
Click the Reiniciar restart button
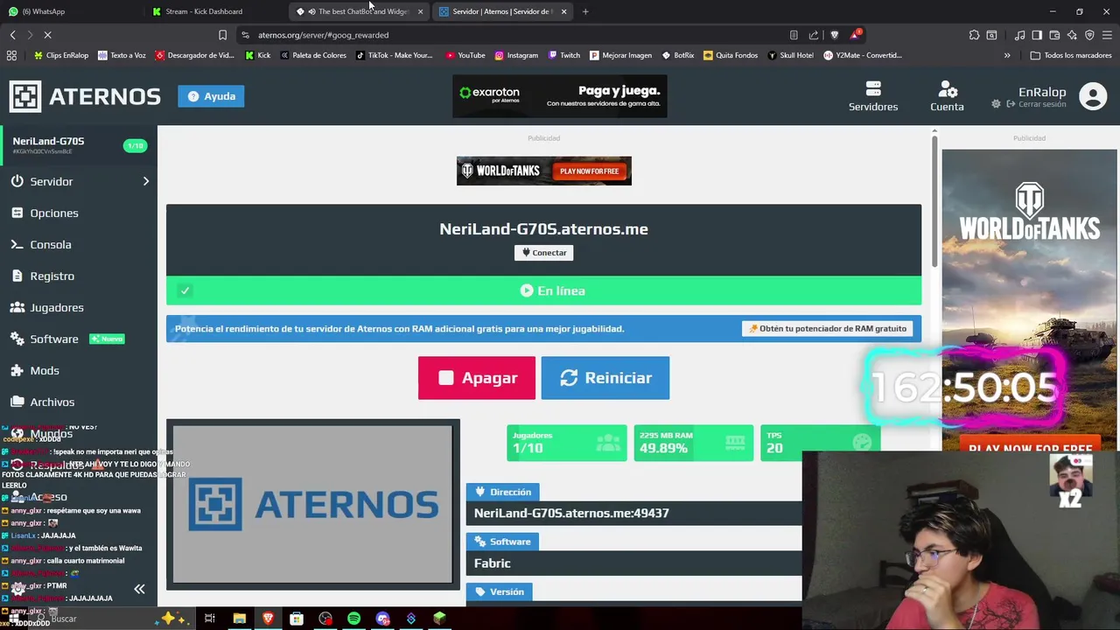point(605,378)
